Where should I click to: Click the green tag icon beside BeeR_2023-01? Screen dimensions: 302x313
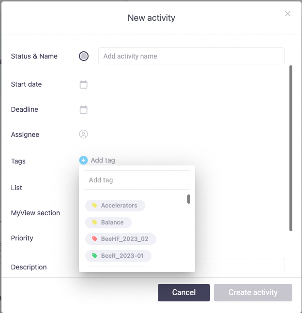94,255
